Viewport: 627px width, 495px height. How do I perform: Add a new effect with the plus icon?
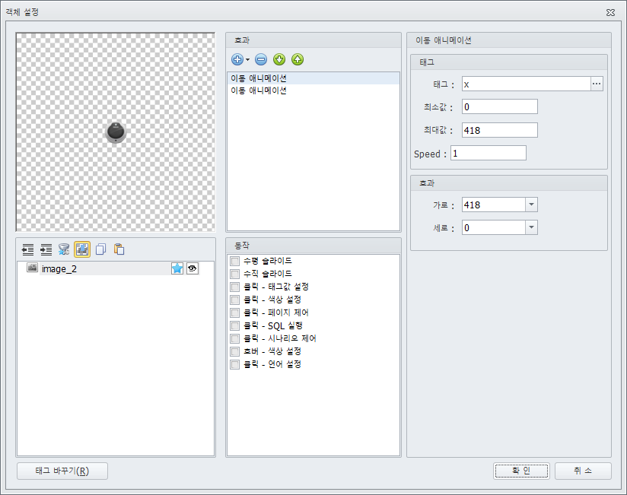click(x=236, y=59)
